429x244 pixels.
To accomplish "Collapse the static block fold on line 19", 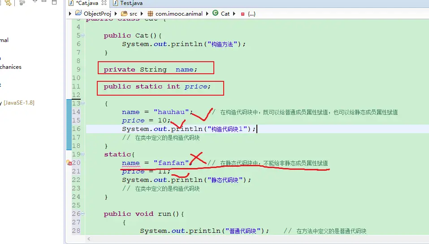I will coord(83,154).
